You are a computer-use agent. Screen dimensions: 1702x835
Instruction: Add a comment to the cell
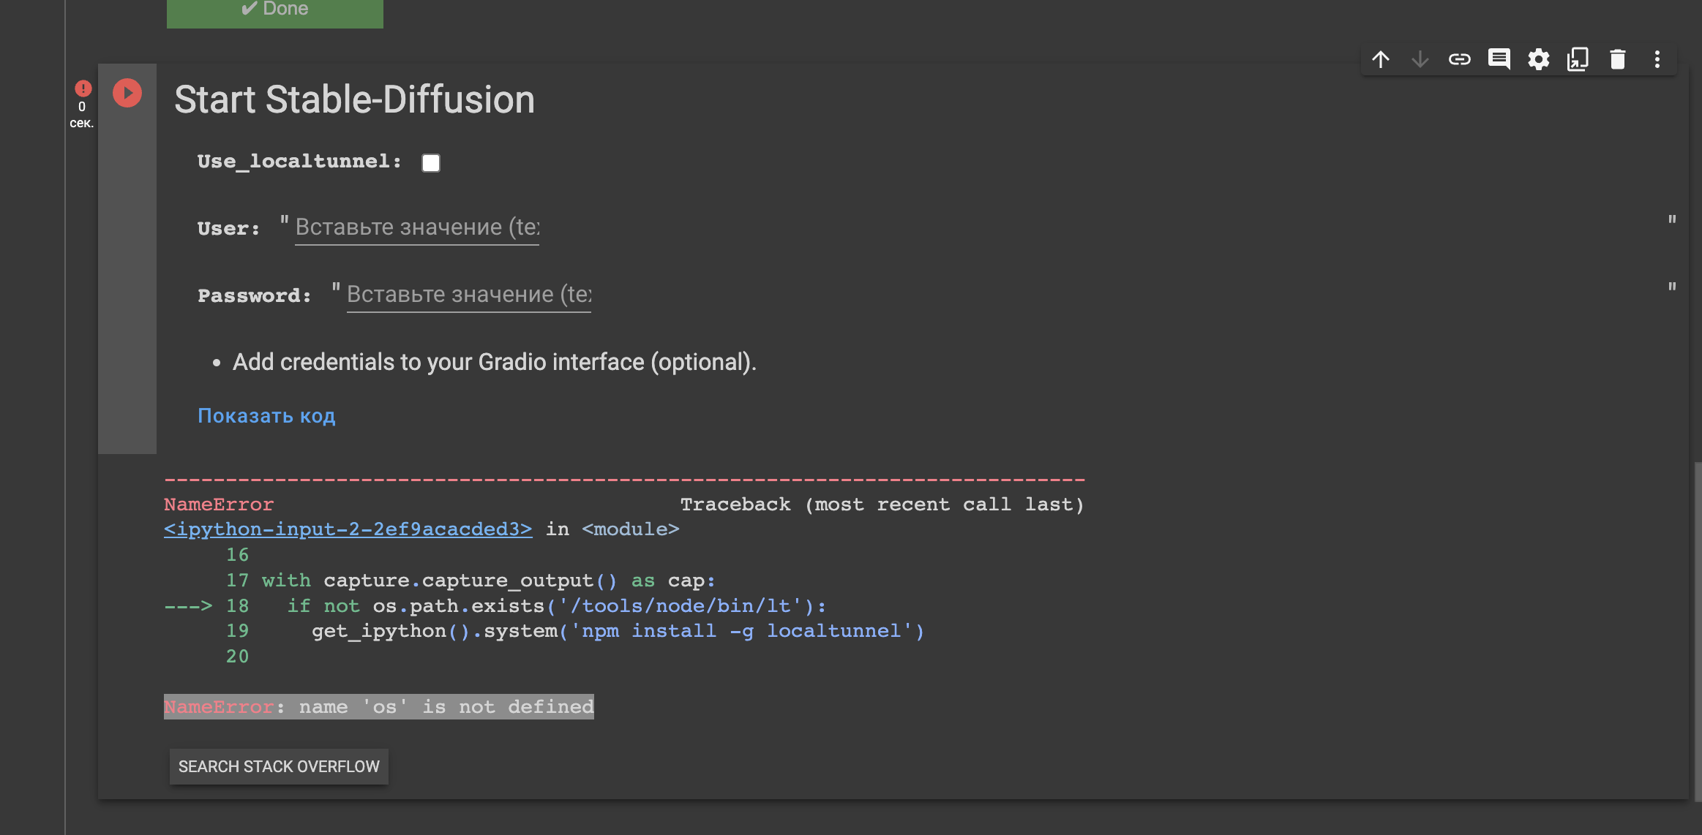pos(1499,58)
